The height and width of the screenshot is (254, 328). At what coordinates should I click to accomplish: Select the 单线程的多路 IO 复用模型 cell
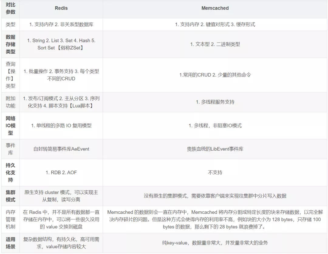(61, 126)
